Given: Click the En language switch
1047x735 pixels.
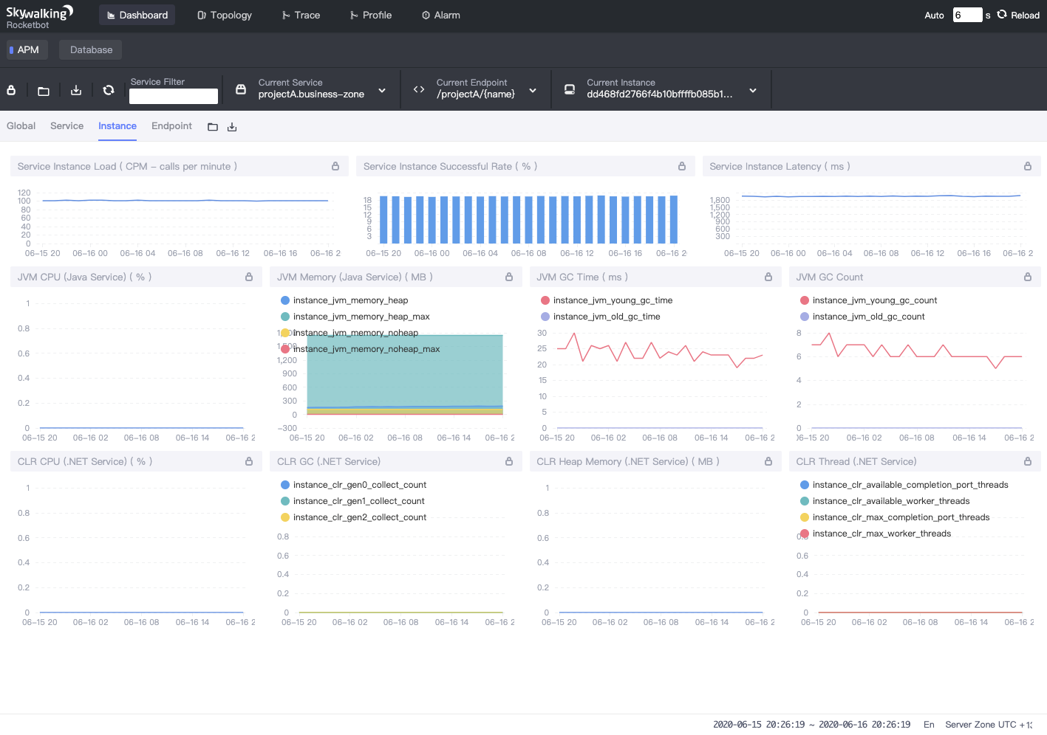Looking at the screenshot, I should tap(929, 725).
